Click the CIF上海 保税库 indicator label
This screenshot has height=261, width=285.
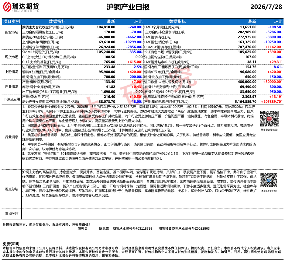[x=49, y=57]
